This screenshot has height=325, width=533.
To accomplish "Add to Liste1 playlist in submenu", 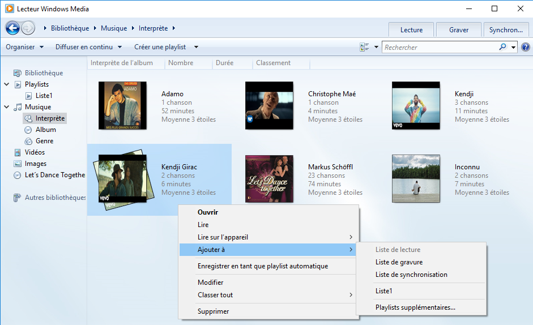I will [x=421, y=291].
